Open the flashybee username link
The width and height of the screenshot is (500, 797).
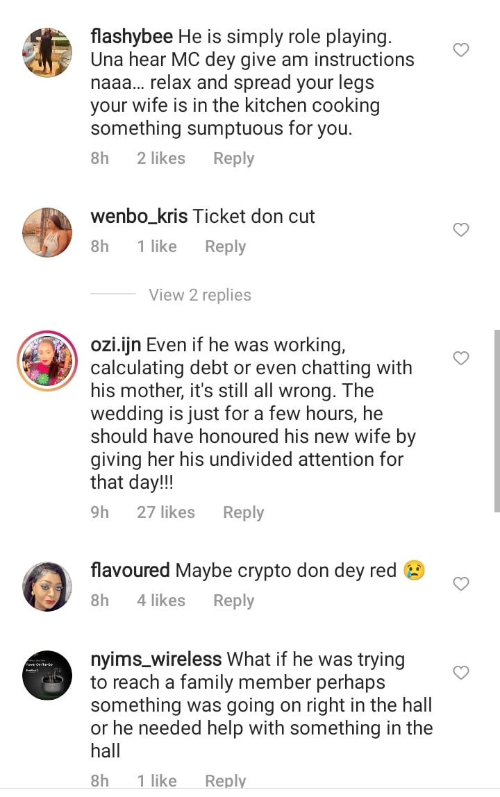coord(132,37)
